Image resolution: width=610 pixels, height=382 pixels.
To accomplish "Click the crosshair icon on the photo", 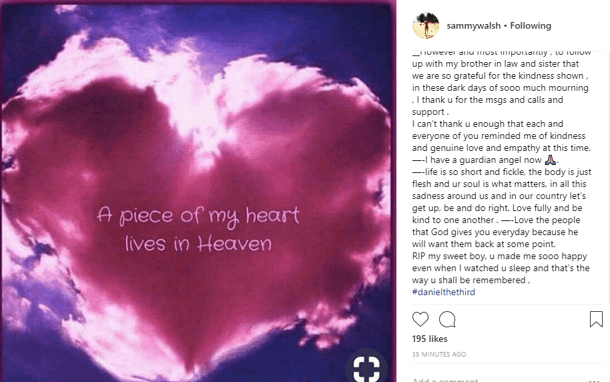I will [x=366, y=367].
